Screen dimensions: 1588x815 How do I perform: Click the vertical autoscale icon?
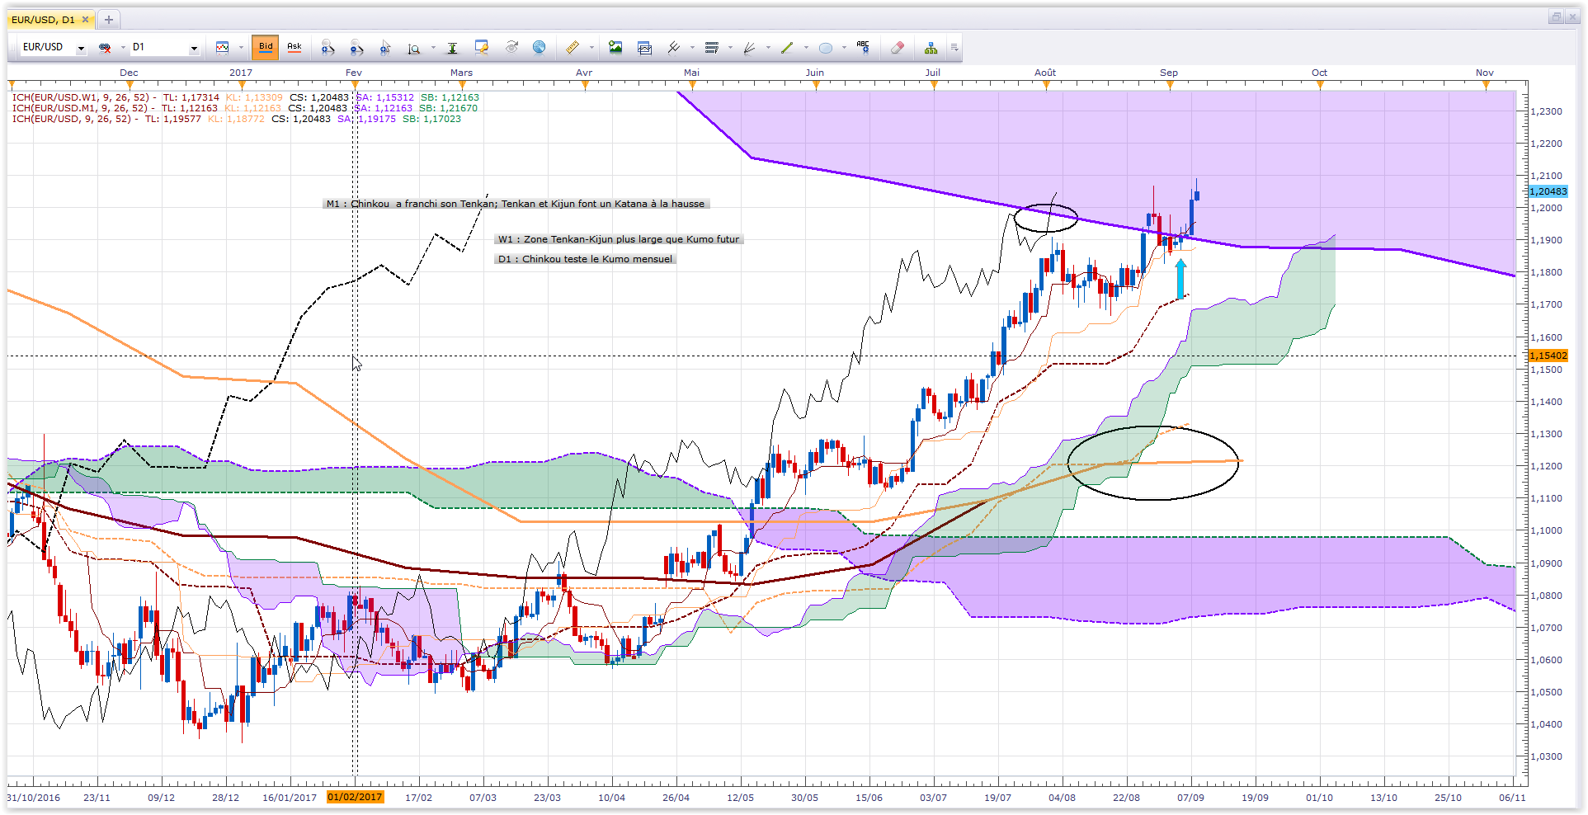point(452,48)
